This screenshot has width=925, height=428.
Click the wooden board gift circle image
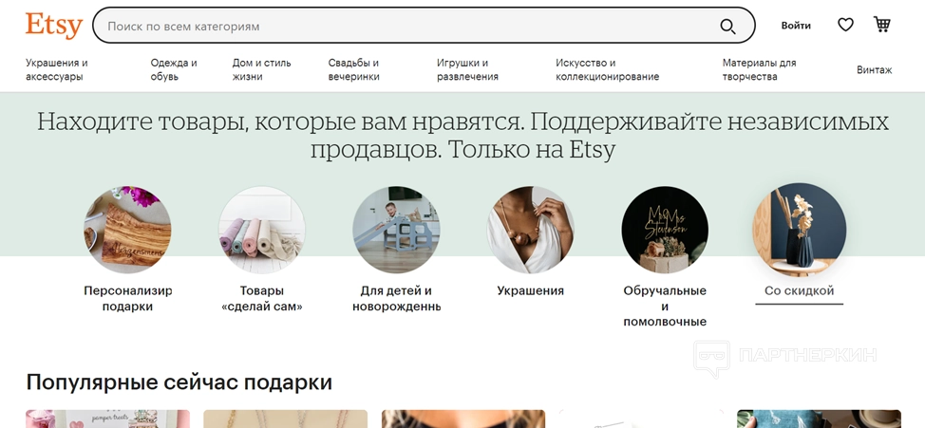pyautogui.click(x=127, y=230)
